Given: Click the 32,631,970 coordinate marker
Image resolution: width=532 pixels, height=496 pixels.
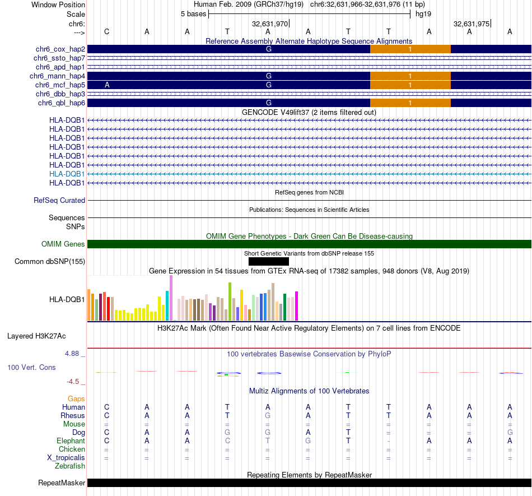Looking at the screenshot, I should click(x=270, y=24).
